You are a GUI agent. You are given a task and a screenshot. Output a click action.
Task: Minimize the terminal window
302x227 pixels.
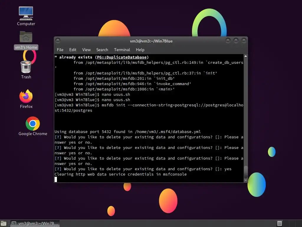coord(228,40)
